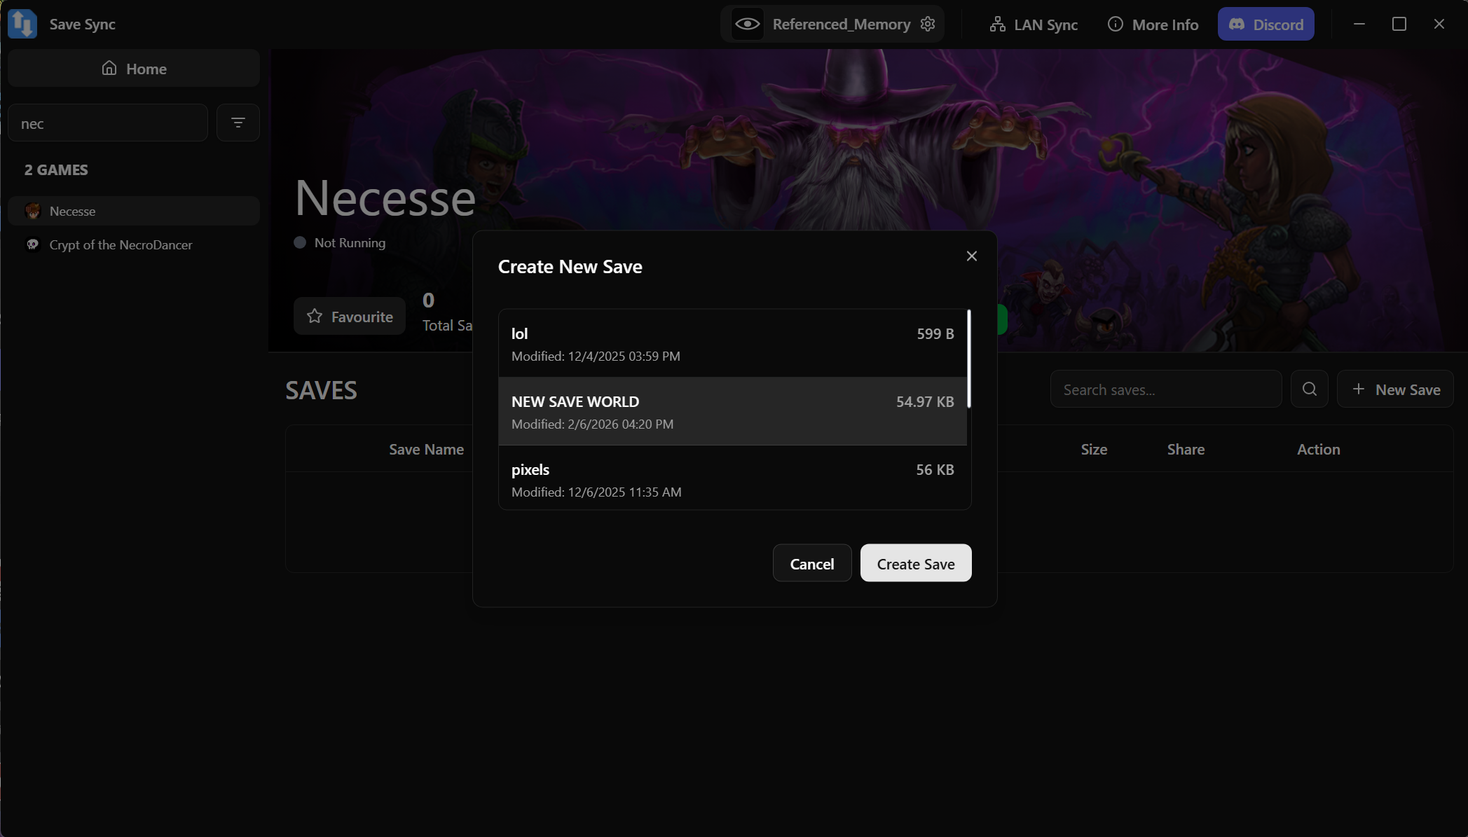
Task: Select Necesse in the games list
Action: pos(134,211)
